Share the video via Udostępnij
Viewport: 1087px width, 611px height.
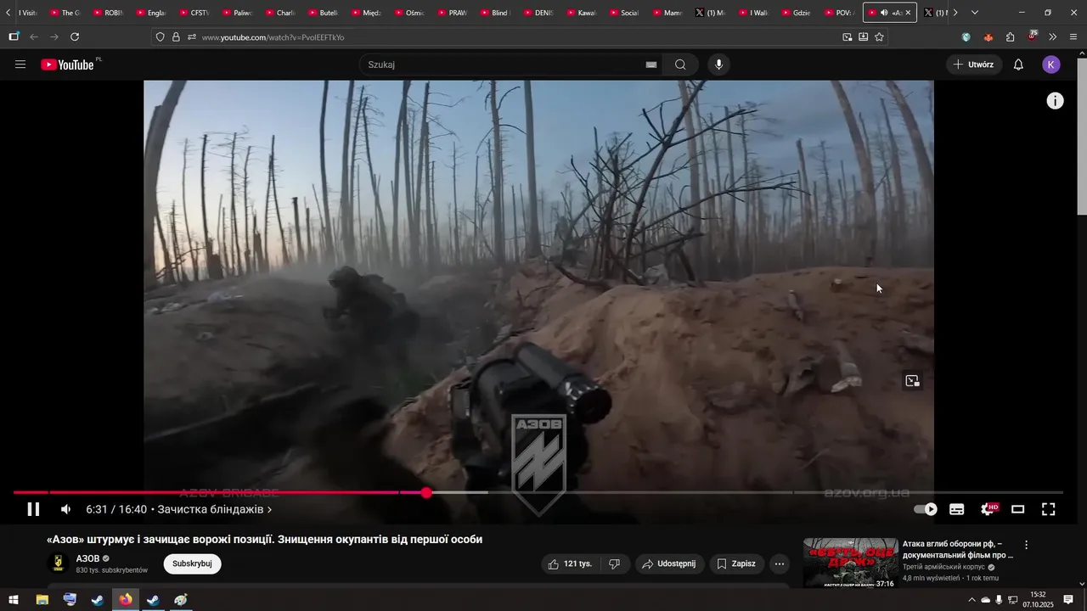[668, 563]
